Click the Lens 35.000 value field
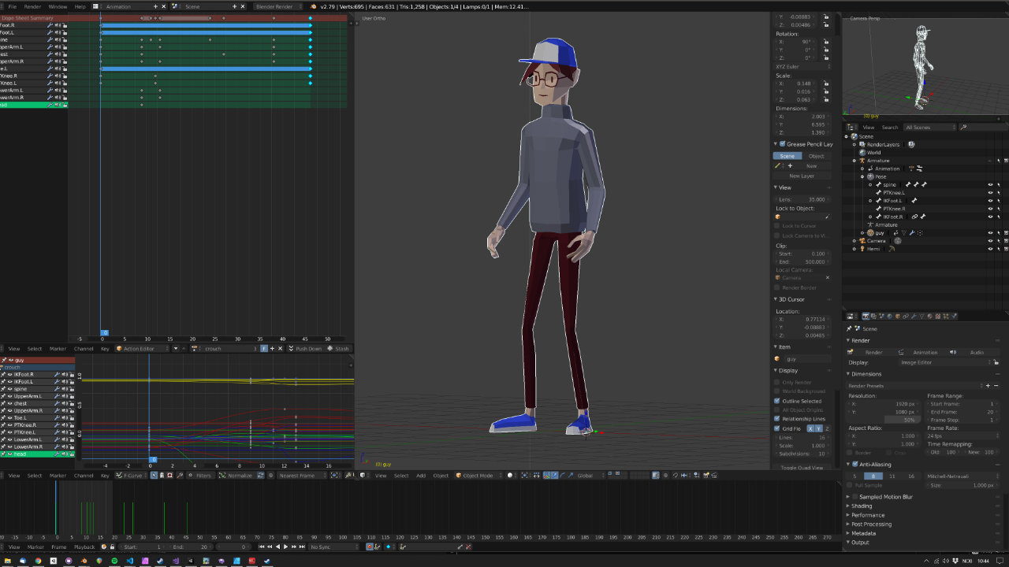 [802, 199]
